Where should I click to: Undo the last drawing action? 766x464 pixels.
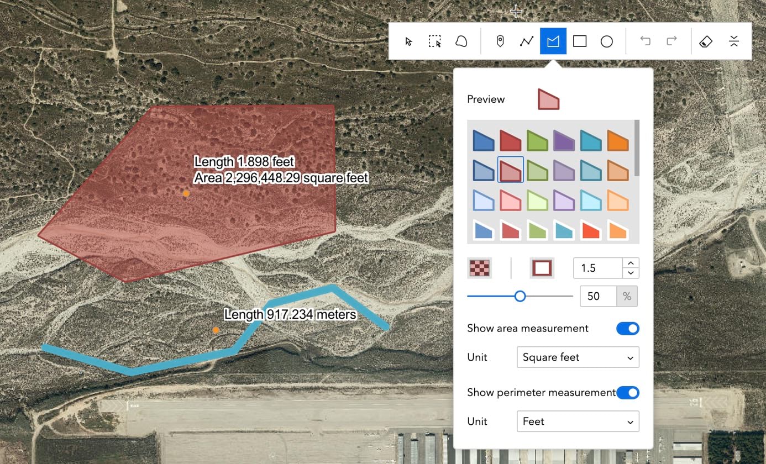coord(645,41)
